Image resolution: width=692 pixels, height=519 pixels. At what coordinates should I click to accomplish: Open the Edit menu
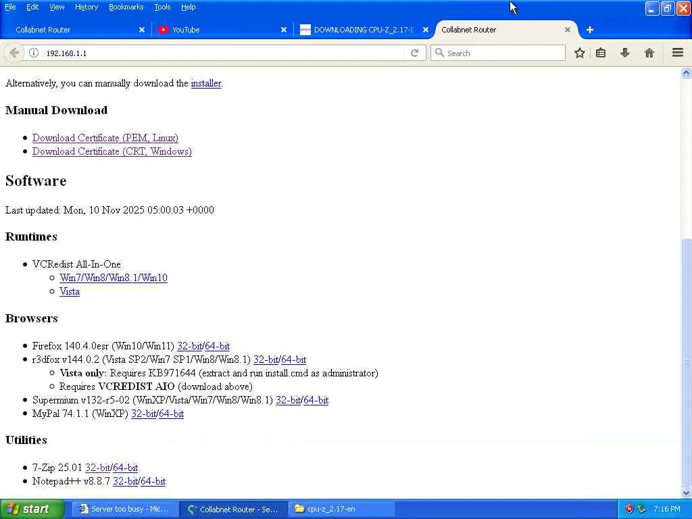point(32,7)
